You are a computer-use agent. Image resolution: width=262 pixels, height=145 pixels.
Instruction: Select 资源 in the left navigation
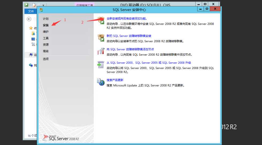tap(45, 45)
